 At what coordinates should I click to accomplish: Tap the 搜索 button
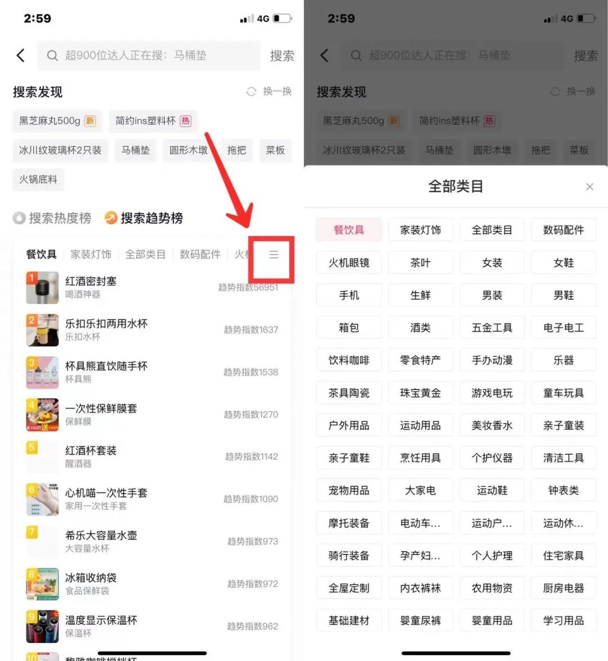point(281,55)
